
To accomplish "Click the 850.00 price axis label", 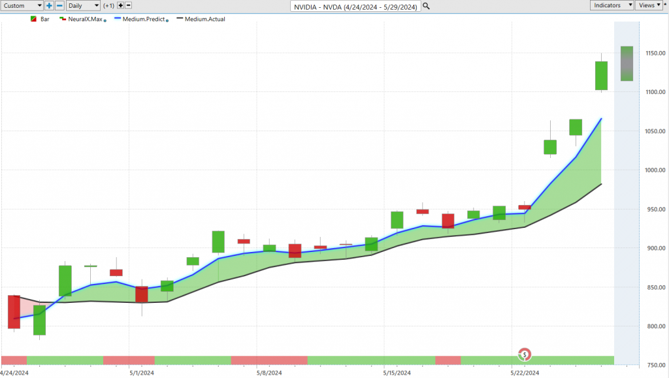I will pyautogui.click(x=655, y=287).
